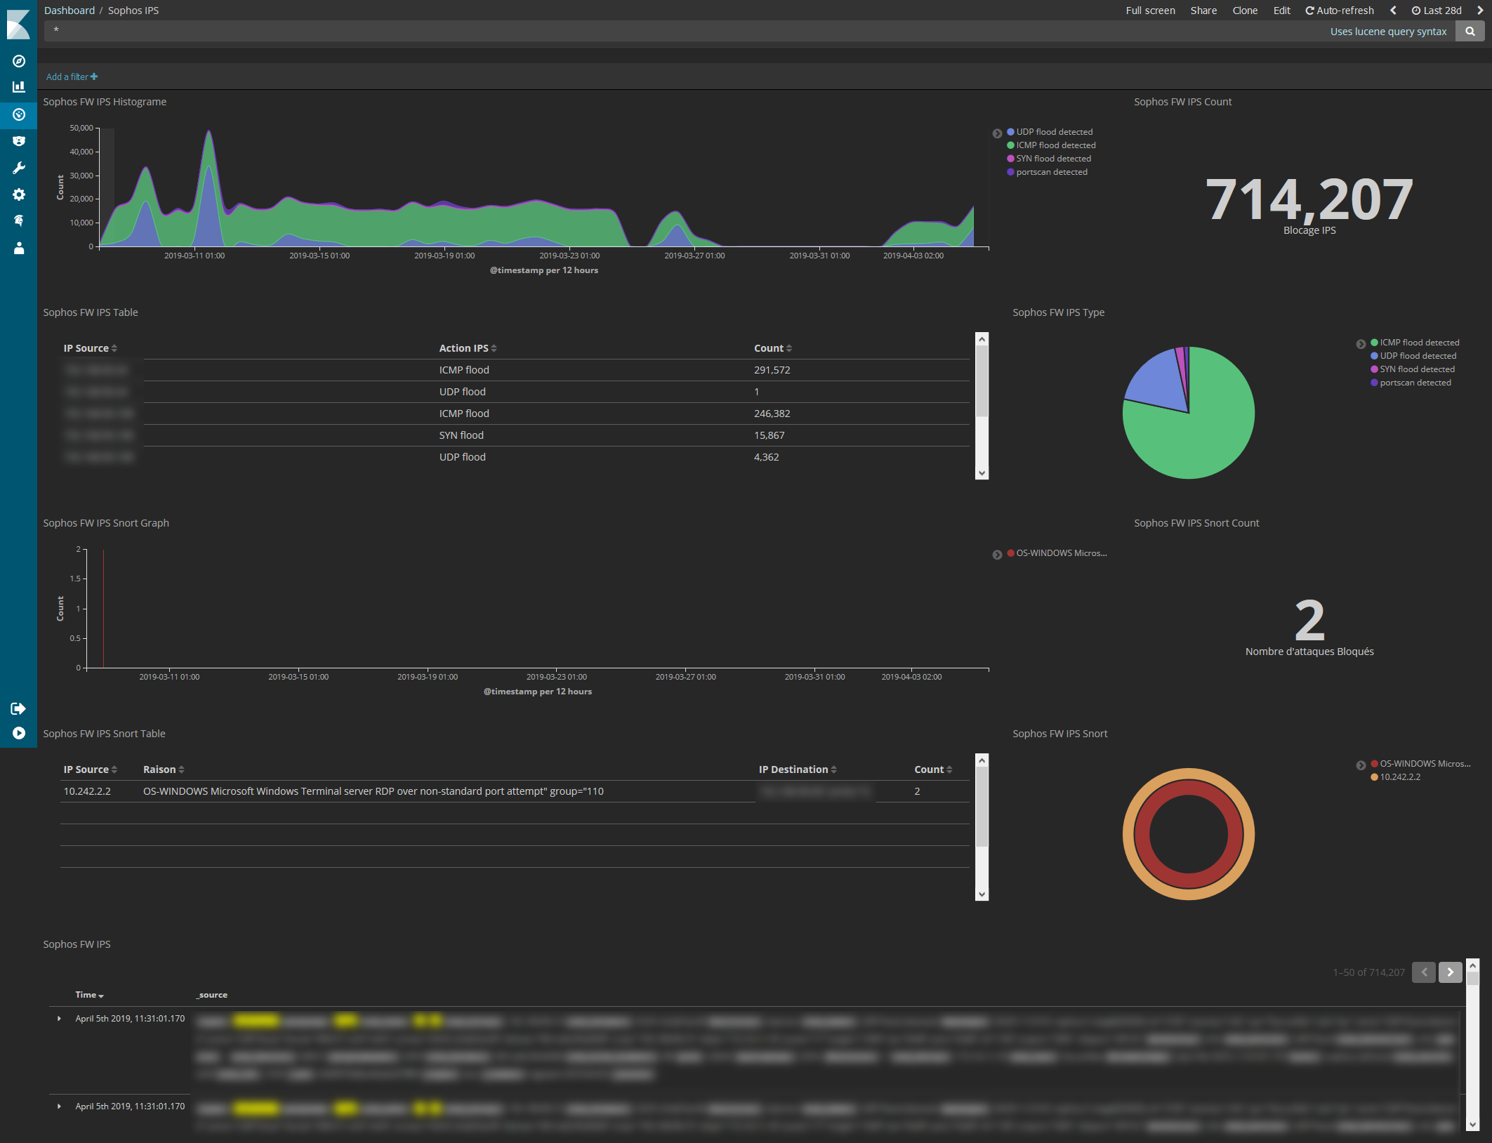1492x1143 pixels.
Task: Expand the first April 5th log row
Action: click(59, 1019)
